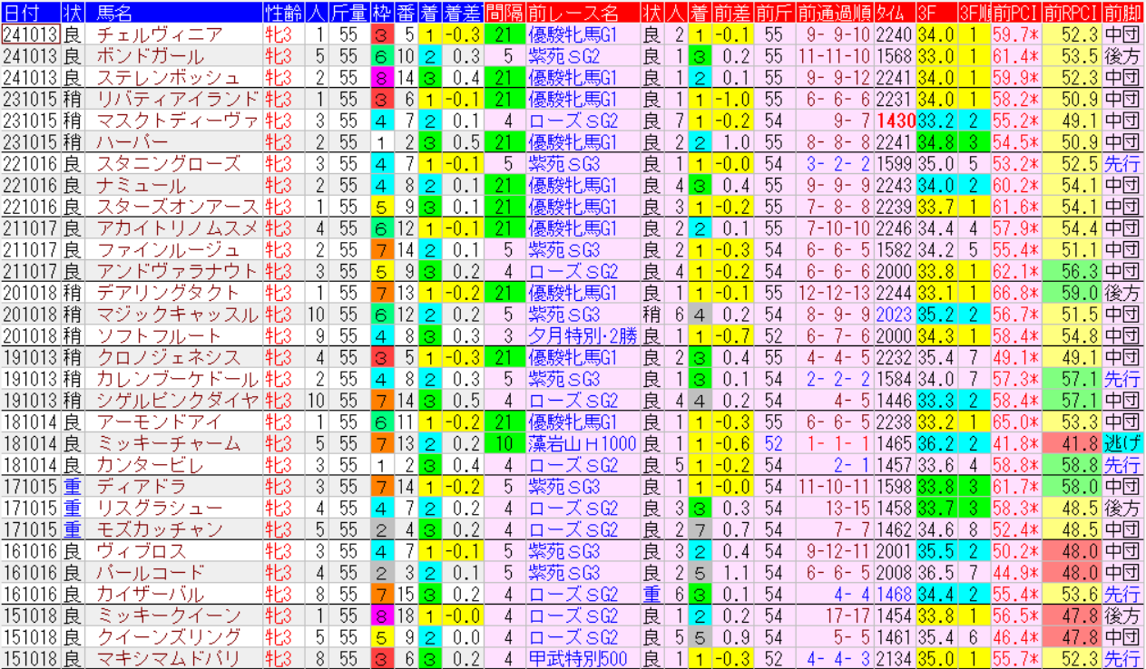Click the pink frame 8 cell for ステレンボッシュ

[x=381, y=78]
